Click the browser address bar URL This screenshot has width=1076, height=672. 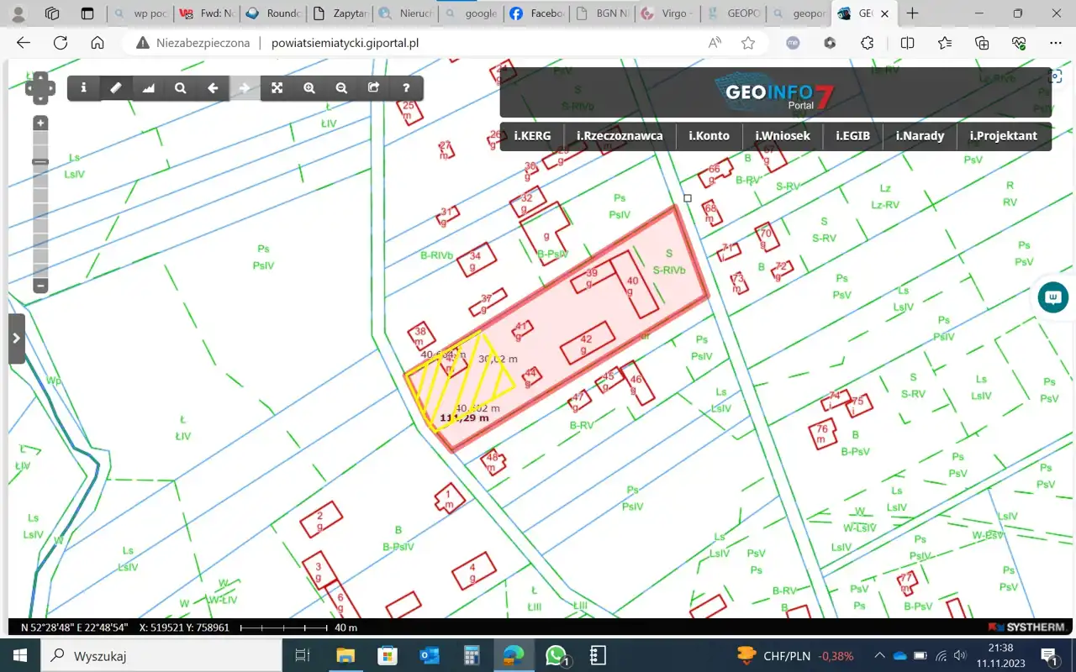pos(345,43)
